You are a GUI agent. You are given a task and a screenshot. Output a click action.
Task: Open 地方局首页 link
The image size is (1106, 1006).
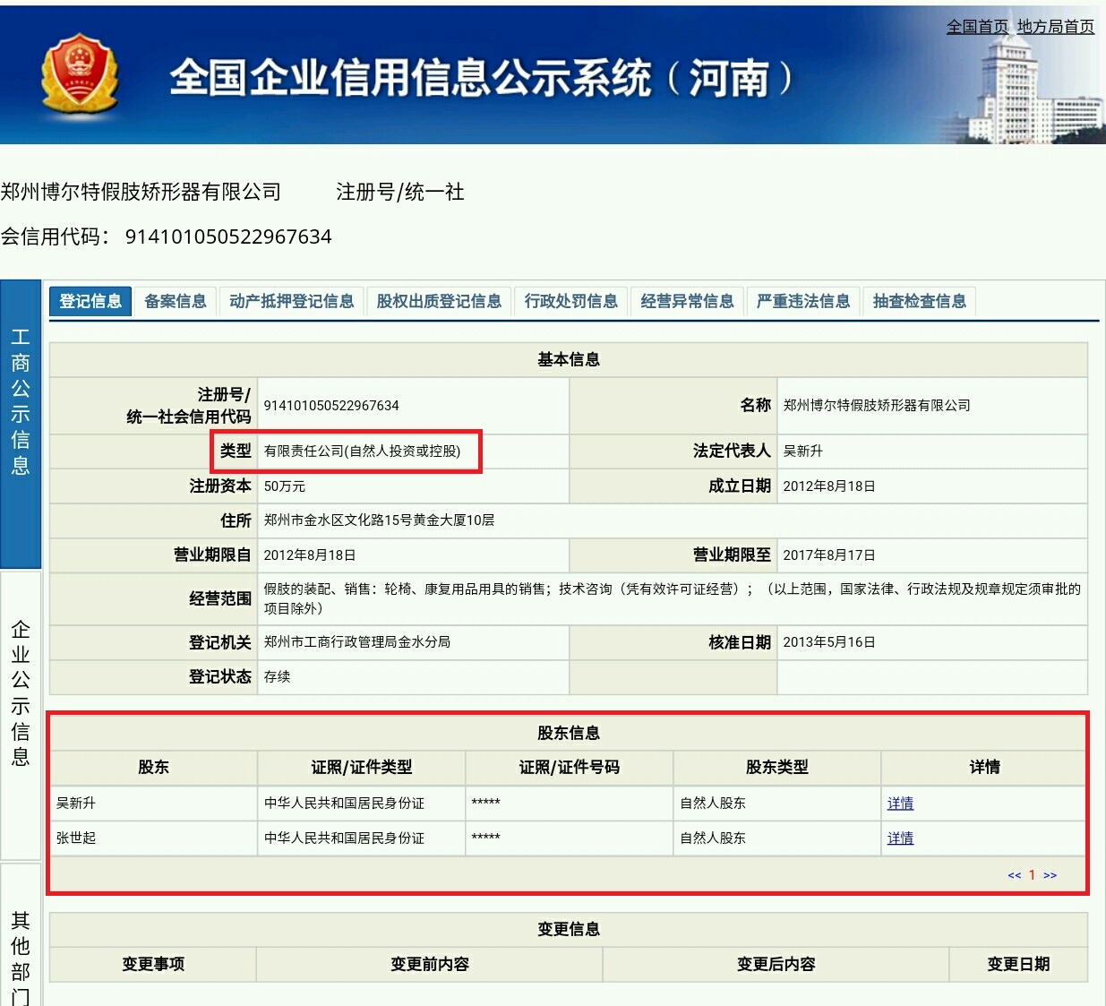point(1054,27)
